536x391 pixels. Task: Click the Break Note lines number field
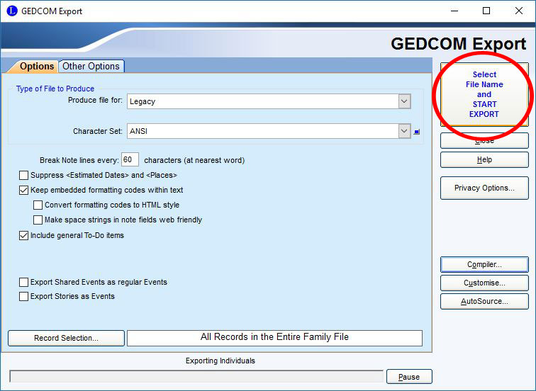[x=130, y=160]
